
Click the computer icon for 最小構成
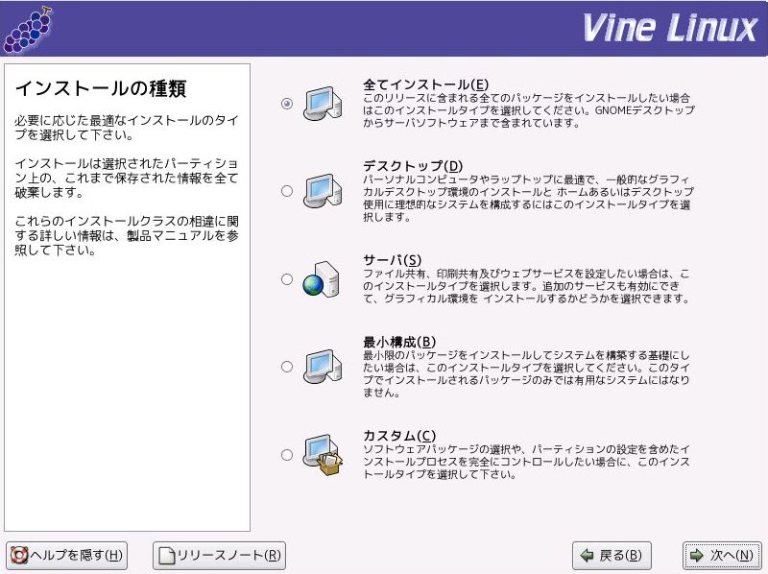323,367
